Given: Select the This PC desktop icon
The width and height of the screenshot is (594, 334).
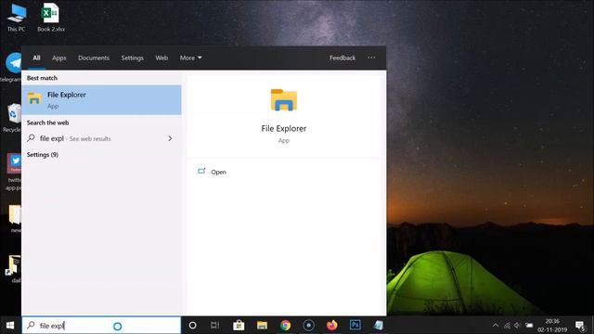Looking at the screenshot, I should [x=17, y=17].
